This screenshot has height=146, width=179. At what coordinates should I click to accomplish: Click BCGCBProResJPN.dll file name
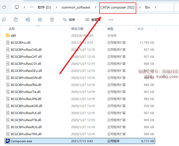tap(26, 99)
